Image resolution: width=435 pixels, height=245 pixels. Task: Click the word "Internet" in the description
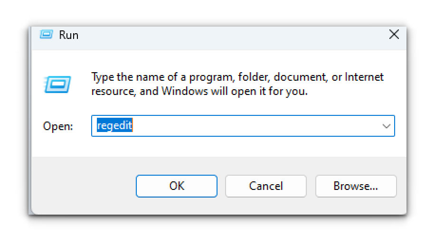tap(364, 77)
